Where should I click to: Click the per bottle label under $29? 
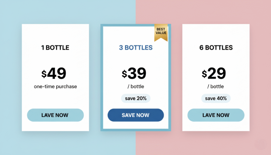(x=216, y=87)
